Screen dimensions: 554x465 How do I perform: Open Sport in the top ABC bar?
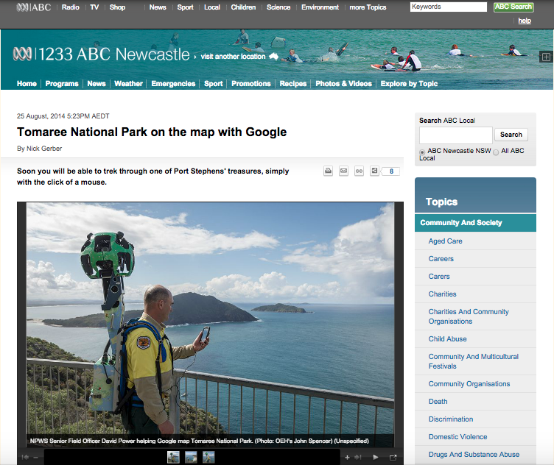(x=185, y=7)
